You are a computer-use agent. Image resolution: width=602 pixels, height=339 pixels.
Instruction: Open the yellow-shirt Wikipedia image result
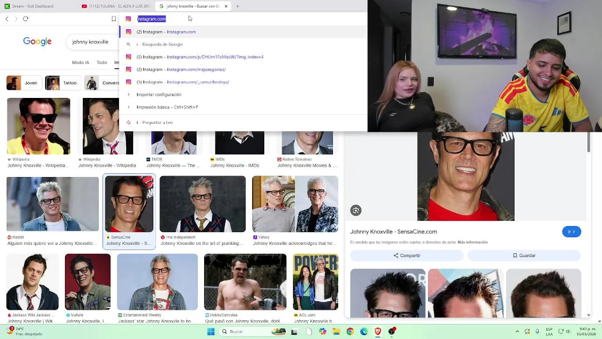[39, 126]
